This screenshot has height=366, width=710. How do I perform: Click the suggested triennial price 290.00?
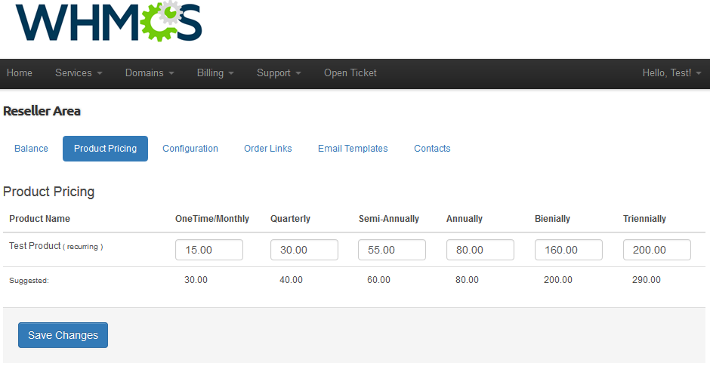(646, 280)
